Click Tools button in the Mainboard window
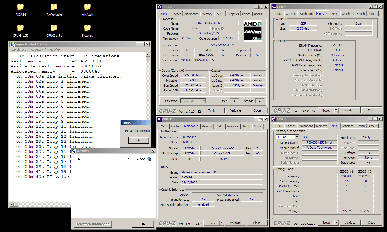 [x=211, y=223]
